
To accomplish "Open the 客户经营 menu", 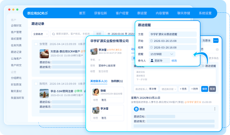I will point(122,13).
